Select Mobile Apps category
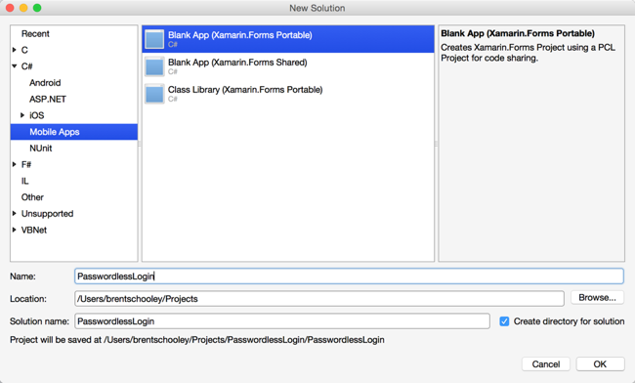This screenshot has width=635, height=383. pos(74,132)
